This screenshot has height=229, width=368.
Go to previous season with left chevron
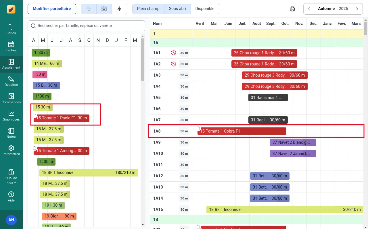click(x=309, y=9)
